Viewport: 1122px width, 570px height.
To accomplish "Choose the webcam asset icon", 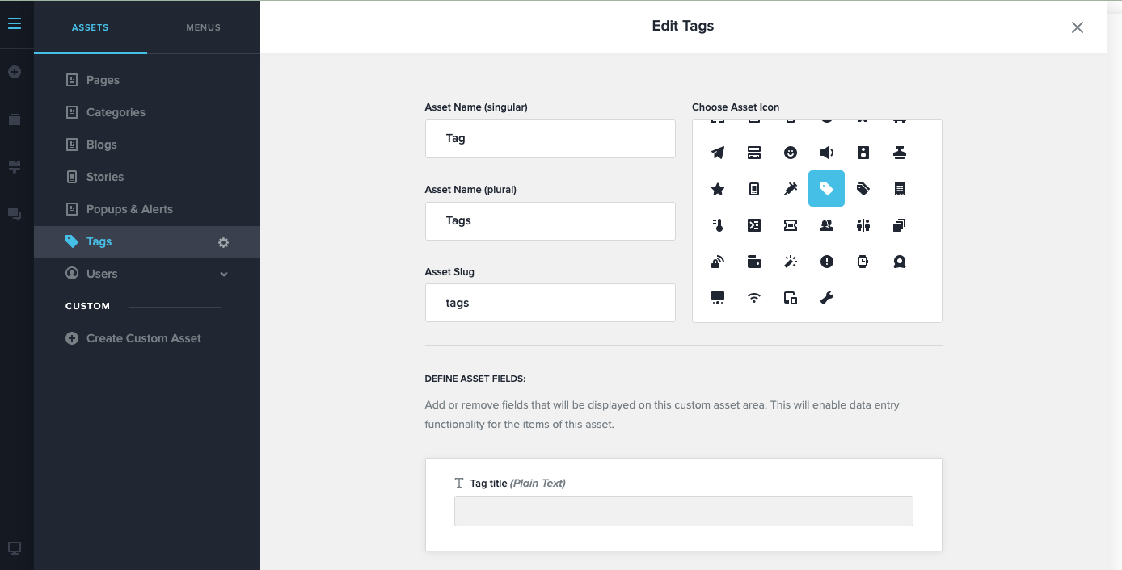I will click(900, 262).
